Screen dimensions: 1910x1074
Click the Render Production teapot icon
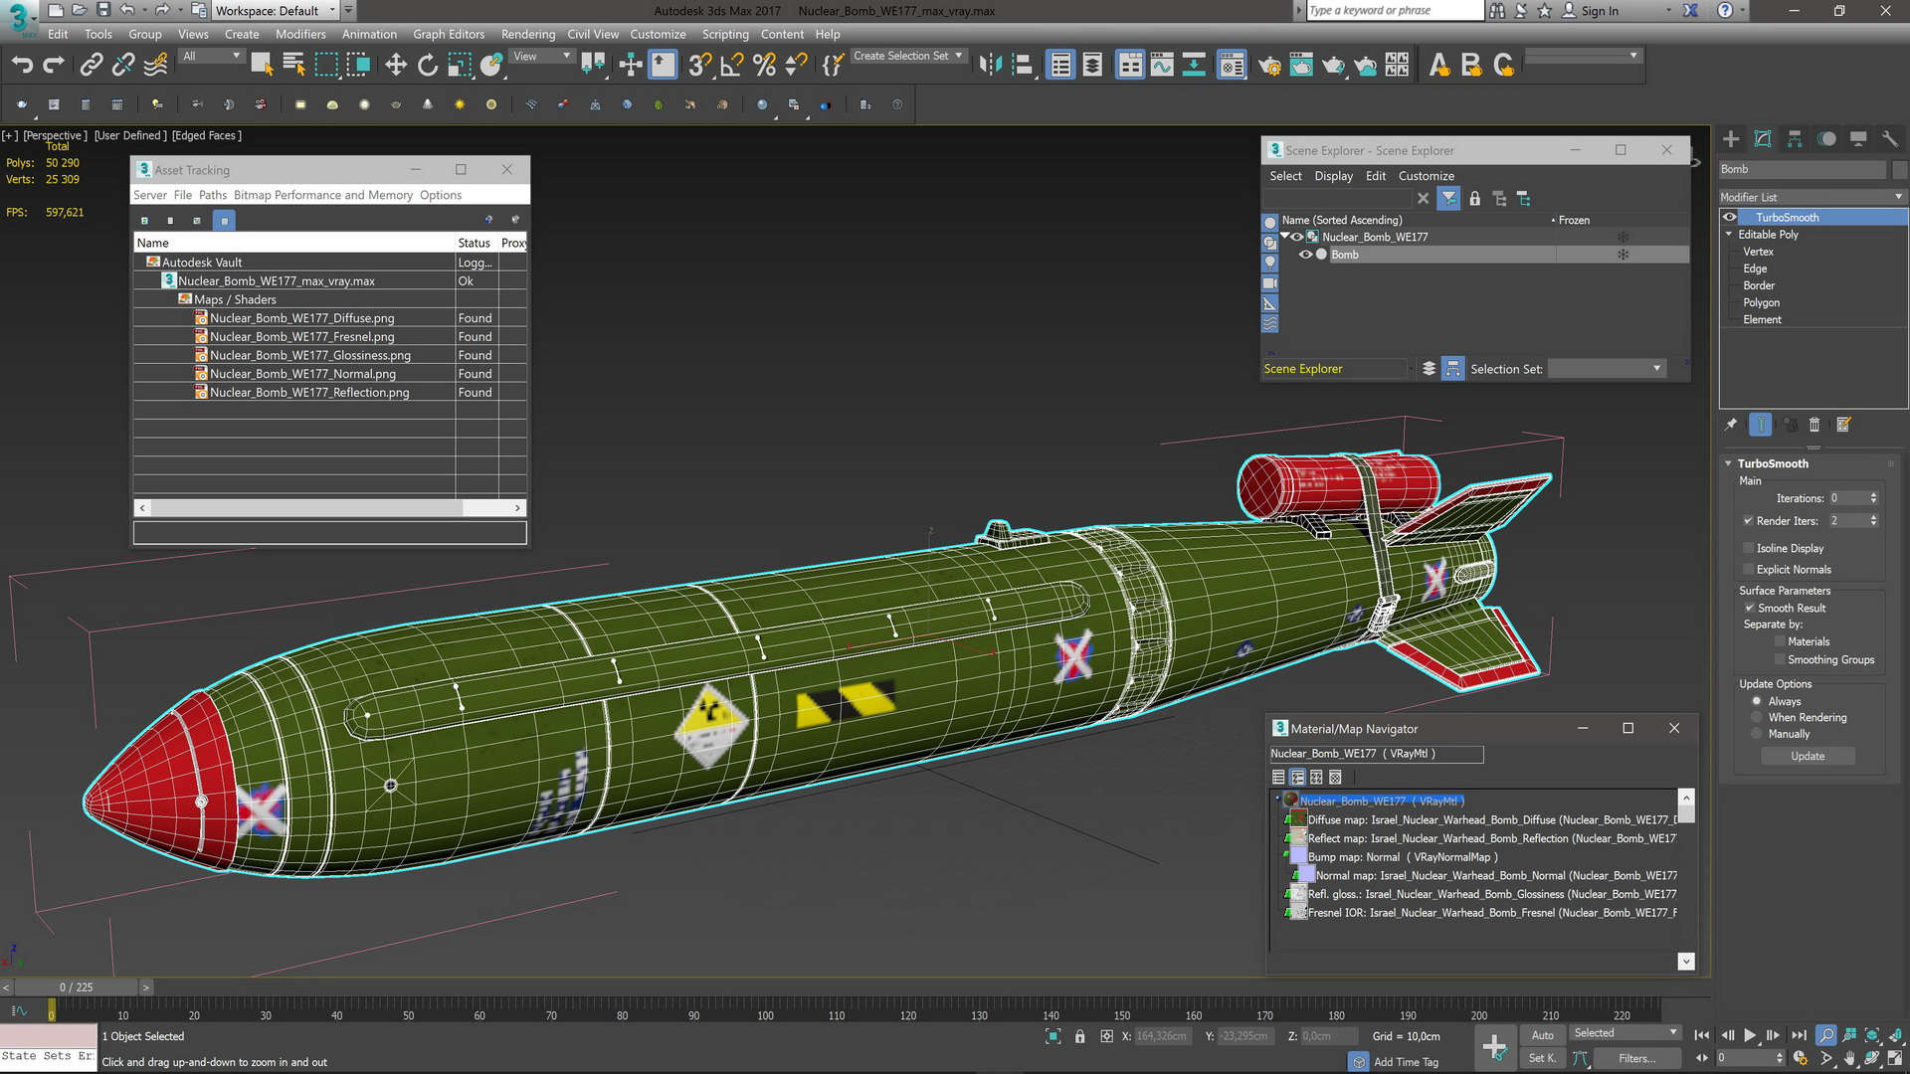(1333, 66)
